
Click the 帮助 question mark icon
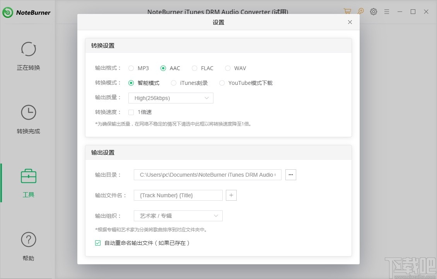coord(28,240)
